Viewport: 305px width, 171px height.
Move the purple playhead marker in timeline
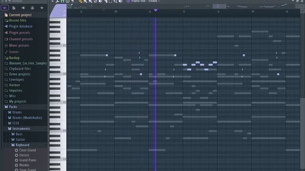coord(156,10)
